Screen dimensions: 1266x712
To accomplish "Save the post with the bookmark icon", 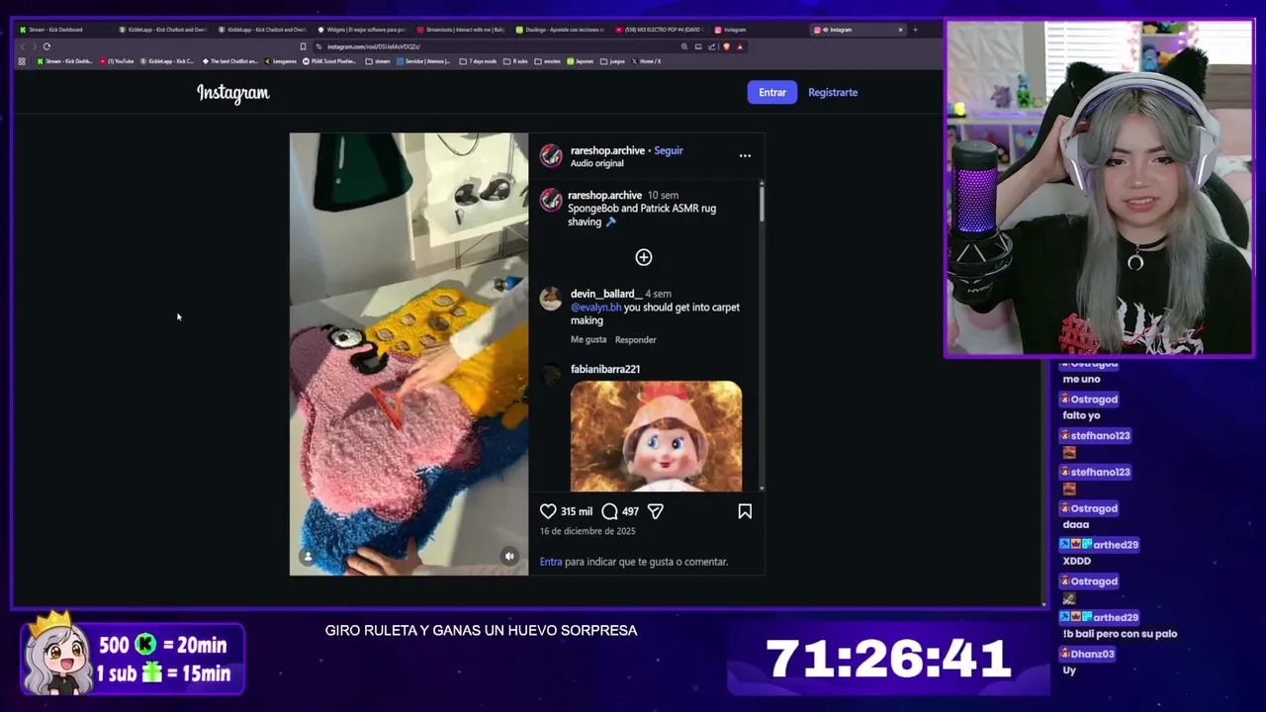I will click(x=745, y=511).
